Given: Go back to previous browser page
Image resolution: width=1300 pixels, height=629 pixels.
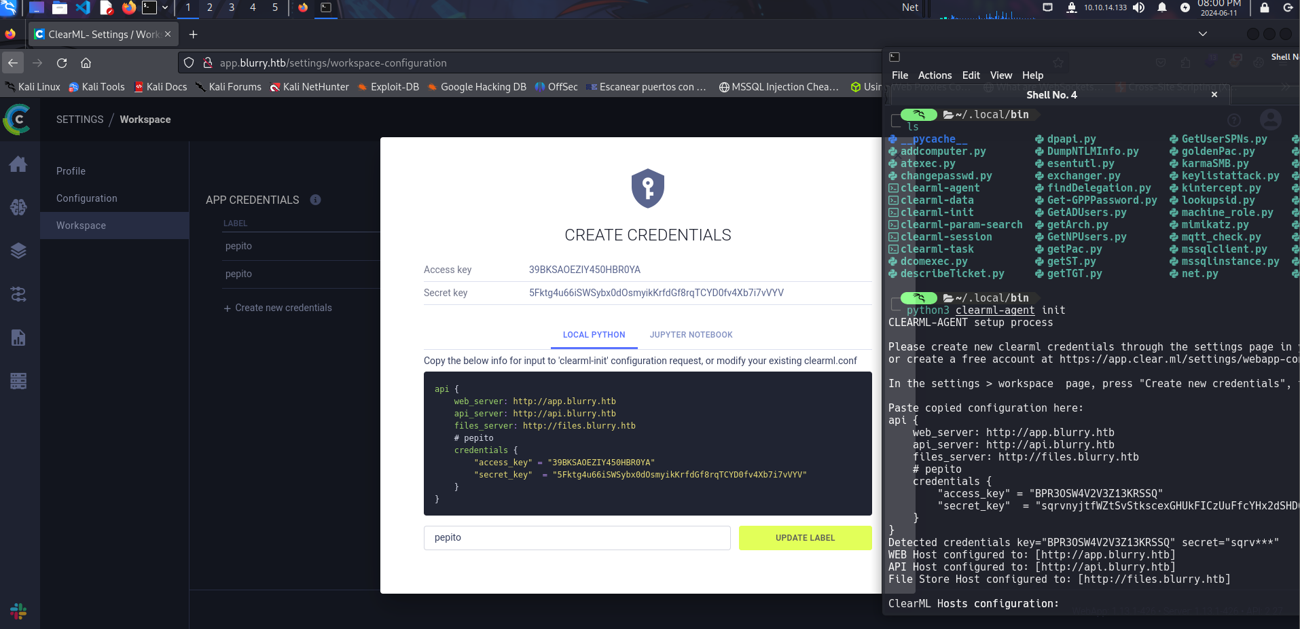Looking at the screenshot, I should point(13,63).
